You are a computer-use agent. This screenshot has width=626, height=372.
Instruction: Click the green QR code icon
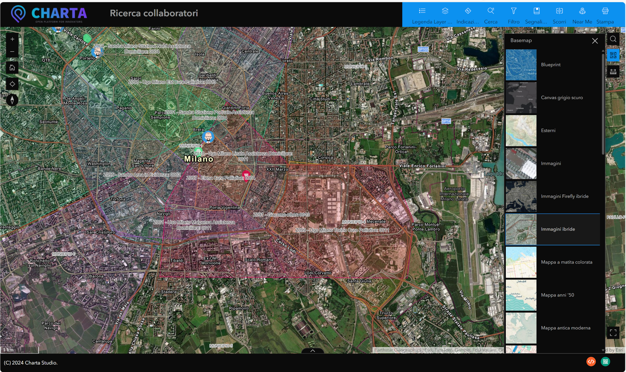pos(605,362)
